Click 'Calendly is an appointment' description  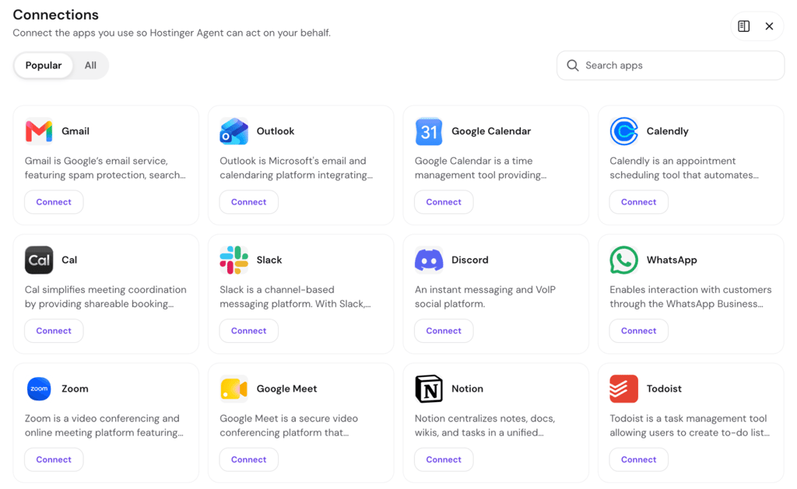click(683, 168)
